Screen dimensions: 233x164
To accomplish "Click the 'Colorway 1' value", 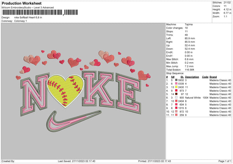I will (x=21, y=21).
